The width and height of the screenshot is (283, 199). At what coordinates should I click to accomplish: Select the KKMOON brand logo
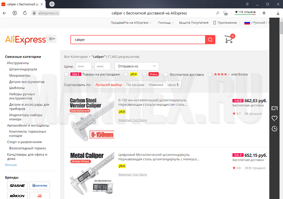(x=17, y=195)
